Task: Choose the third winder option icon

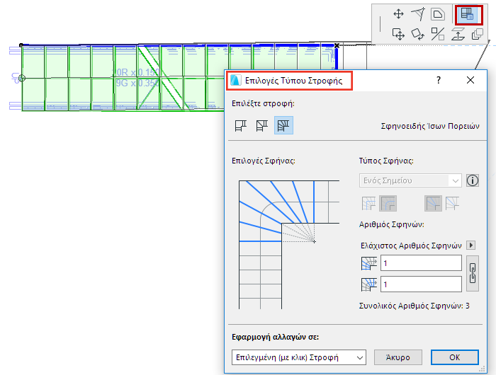Action: [x=433, y=203]
